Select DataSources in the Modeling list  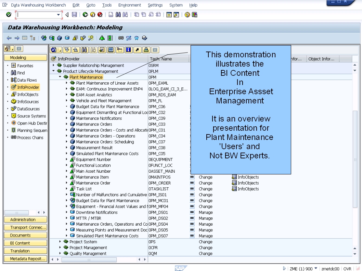click(28, 109)
